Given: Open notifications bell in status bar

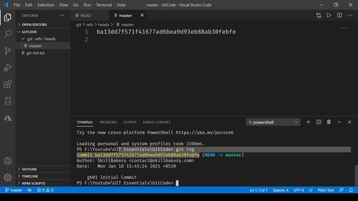Looking at the screenshot, I should [x=351, y=190].
